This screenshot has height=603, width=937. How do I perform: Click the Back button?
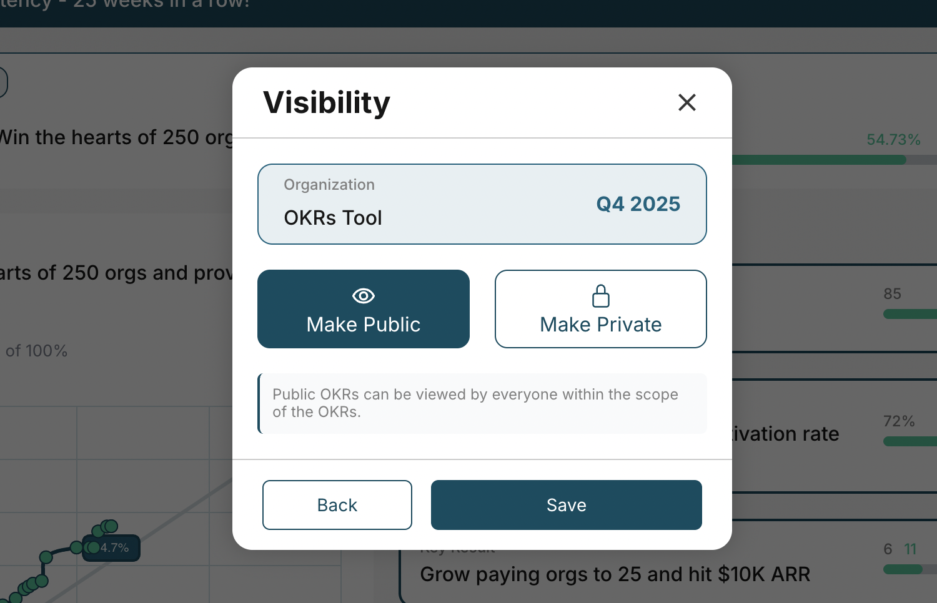(x=337, y=505)
